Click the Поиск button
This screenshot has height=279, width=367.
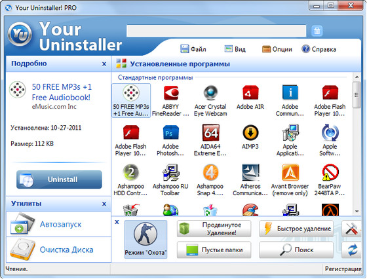296,250
